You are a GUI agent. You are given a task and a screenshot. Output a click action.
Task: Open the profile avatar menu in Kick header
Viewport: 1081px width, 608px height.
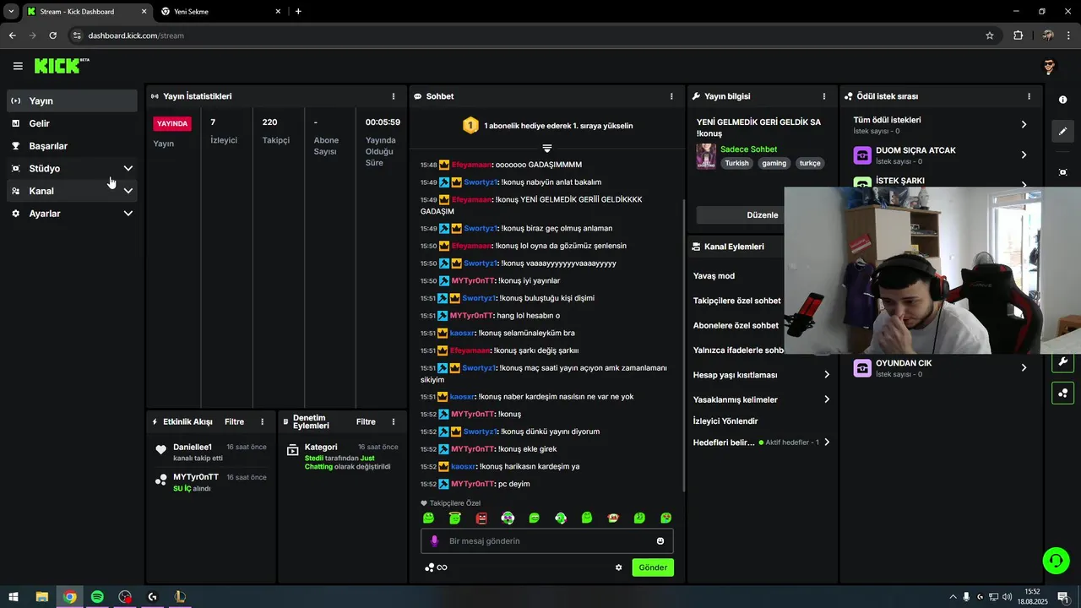pos(1049,67)
